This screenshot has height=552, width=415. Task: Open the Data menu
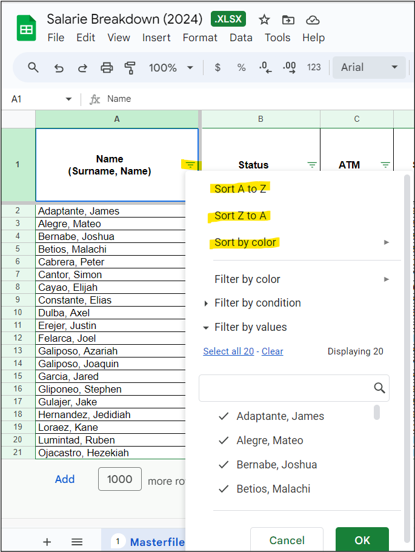(241, 38)
